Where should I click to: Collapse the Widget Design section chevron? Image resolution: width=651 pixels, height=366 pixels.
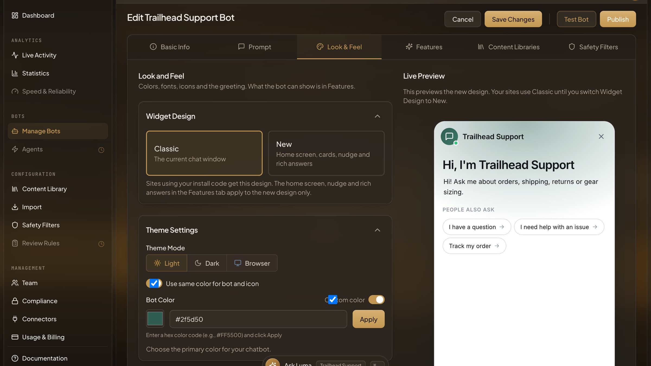click(x=377, y=116)
